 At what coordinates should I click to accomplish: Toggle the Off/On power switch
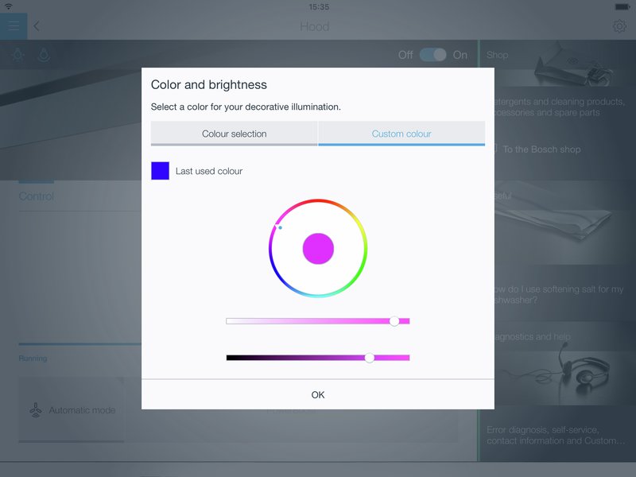(433, 55)
